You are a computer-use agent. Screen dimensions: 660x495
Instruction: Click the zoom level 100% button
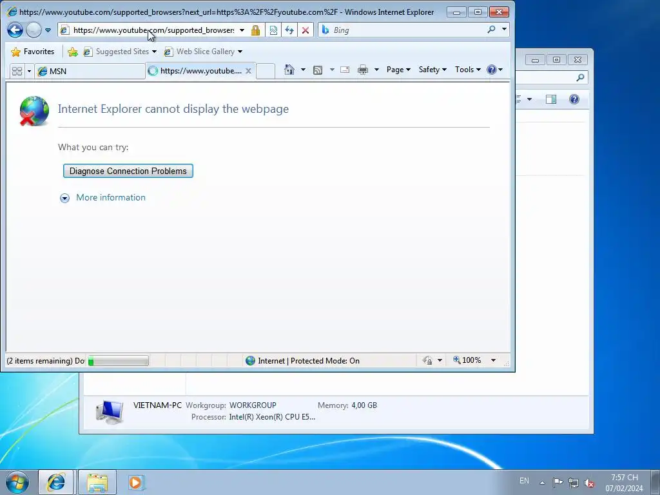pyautogui.click(x=467, y=360)
